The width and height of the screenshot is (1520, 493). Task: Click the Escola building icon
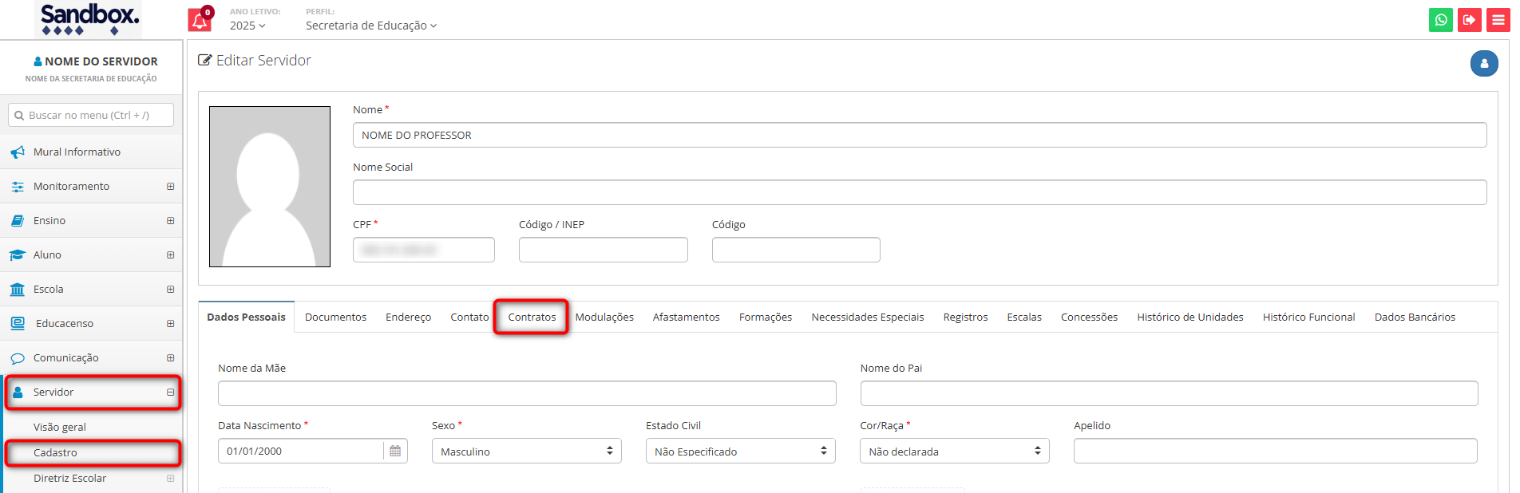point(18,290)
